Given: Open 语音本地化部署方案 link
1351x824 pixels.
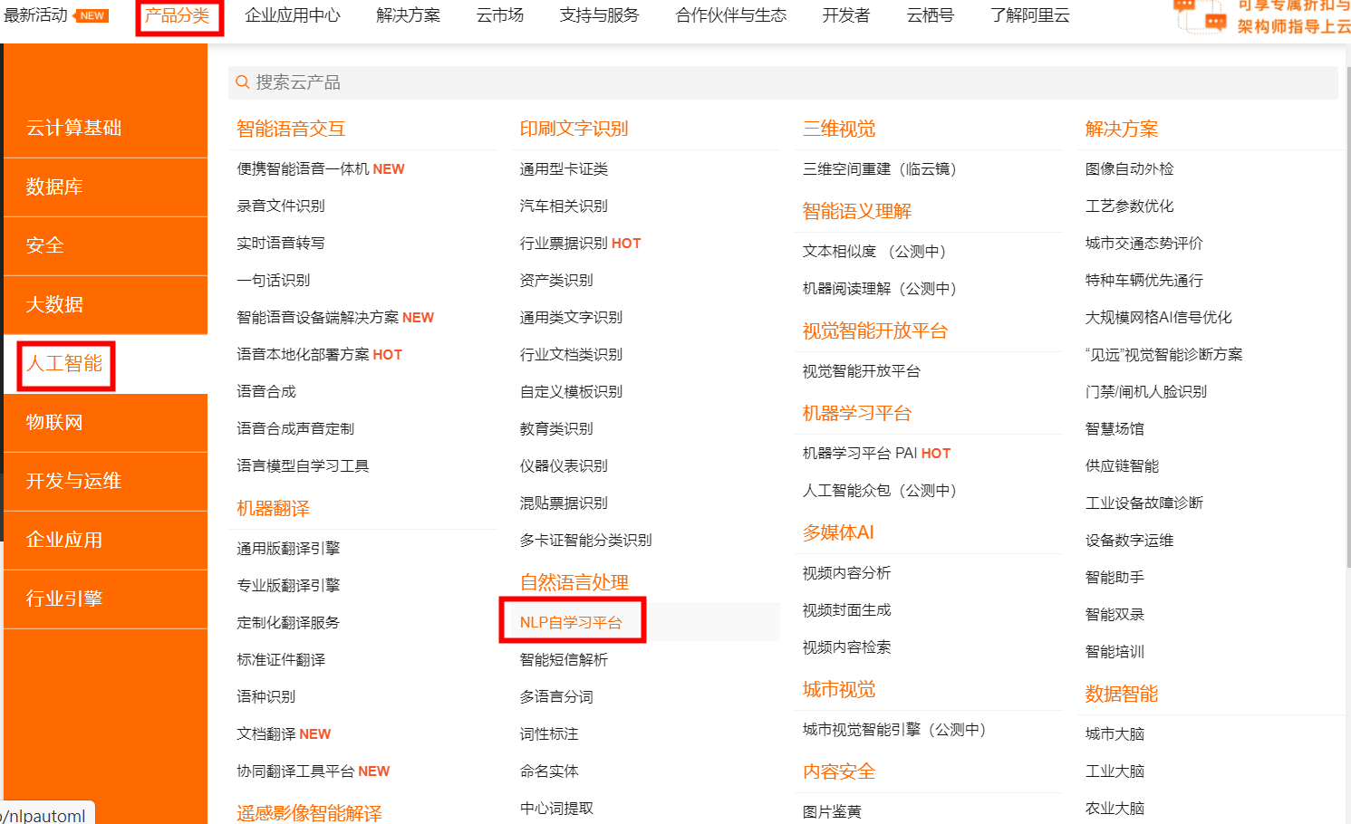Looking at the screenshot, I should point(303,355).
